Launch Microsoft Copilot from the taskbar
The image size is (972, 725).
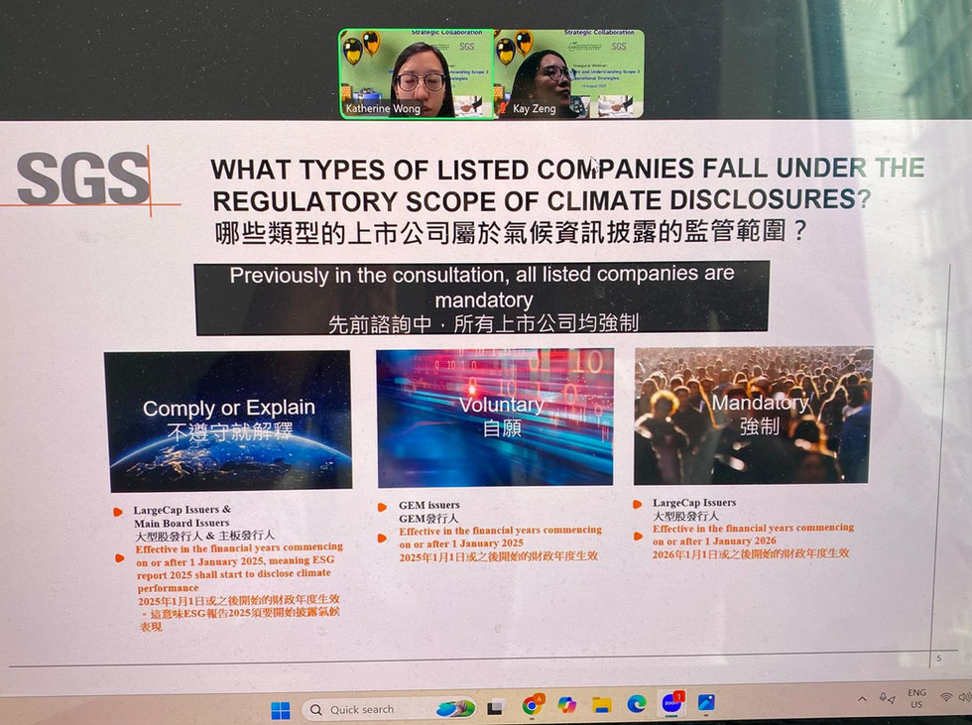[x=566, y=705]
